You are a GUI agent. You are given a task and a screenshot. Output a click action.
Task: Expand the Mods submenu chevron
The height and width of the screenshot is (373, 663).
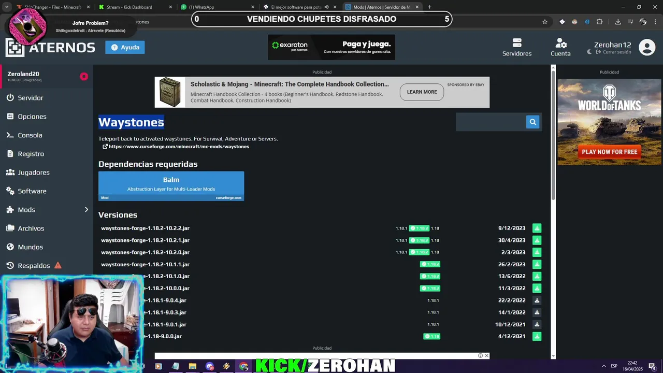pyautogui.click(x=87, y=210)
